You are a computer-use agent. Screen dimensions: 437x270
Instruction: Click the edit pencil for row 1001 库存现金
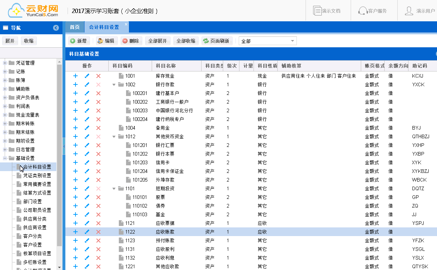click(x=87, y=76)
